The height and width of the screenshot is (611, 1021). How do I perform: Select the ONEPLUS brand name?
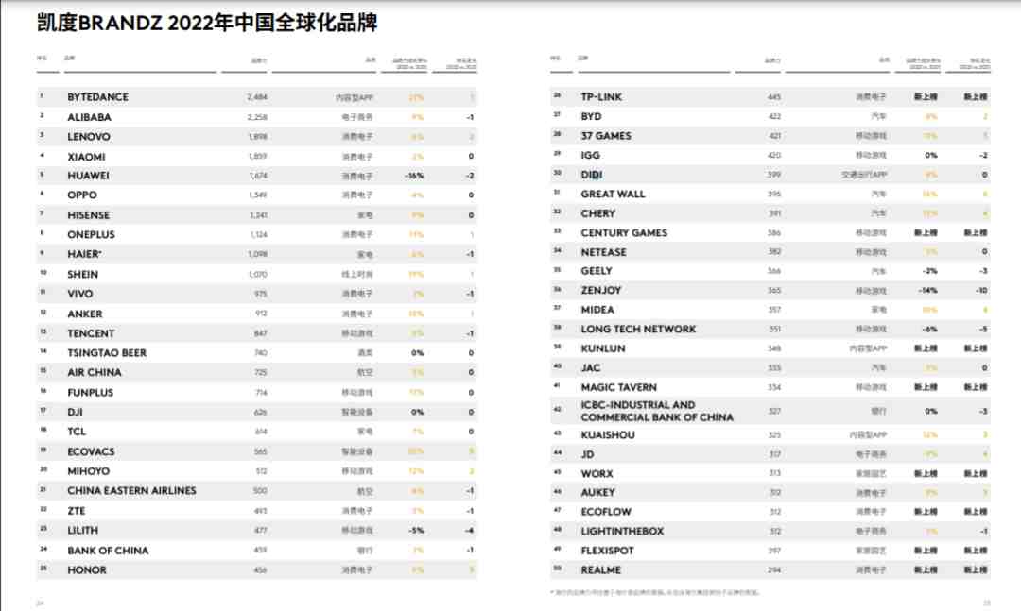point(91,235)
